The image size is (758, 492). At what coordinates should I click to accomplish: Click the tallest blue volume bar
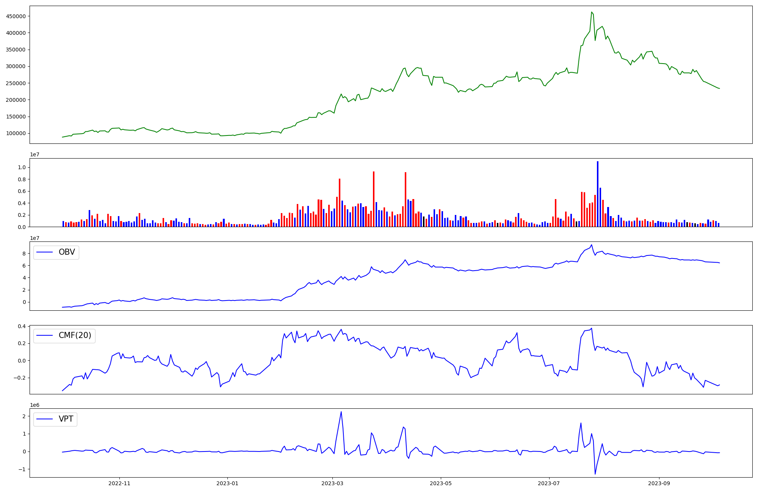598,194
